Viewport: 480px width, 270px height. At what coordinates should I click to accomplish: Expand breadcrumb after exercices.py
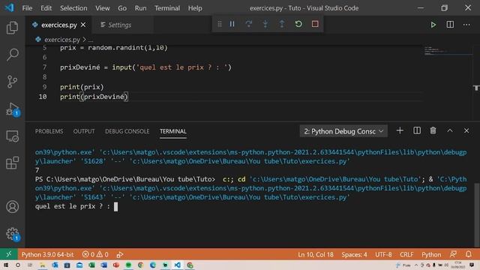[x=84, y=40]
